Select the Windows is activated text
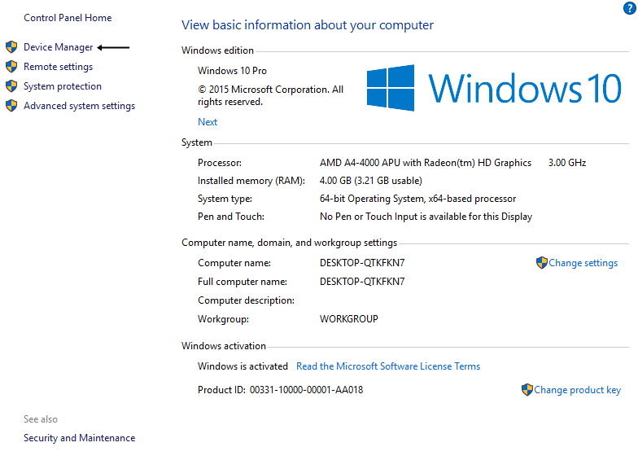This screenshot has width=638, height=460. (243, 366)
